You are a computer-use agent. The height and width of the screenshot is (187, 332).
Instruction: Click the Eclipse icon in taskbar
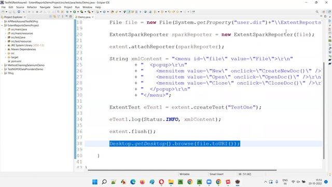pos(238,182)
